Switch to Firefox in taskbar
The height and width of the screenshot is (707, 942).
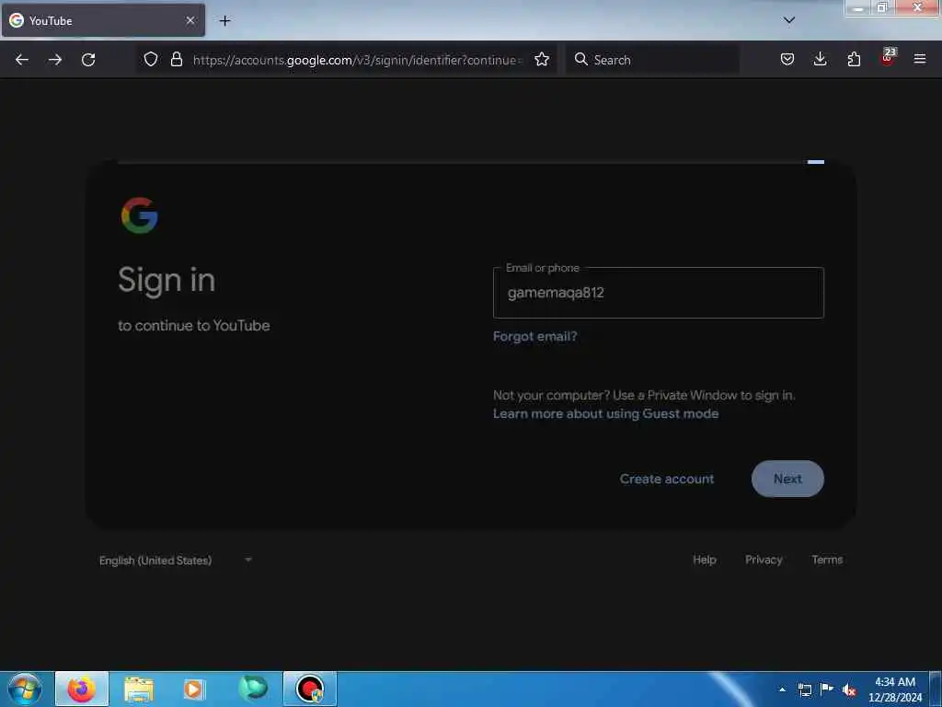click(x=82, y=689)
